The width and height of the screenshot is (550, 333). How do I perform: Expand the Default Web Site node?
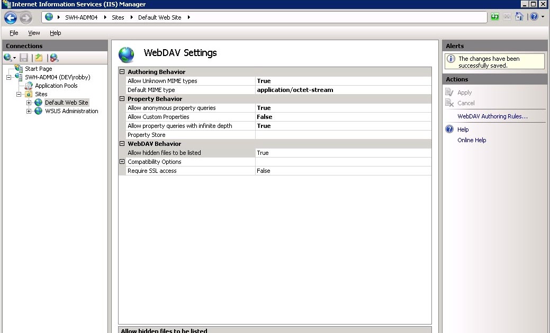[29, 103]
